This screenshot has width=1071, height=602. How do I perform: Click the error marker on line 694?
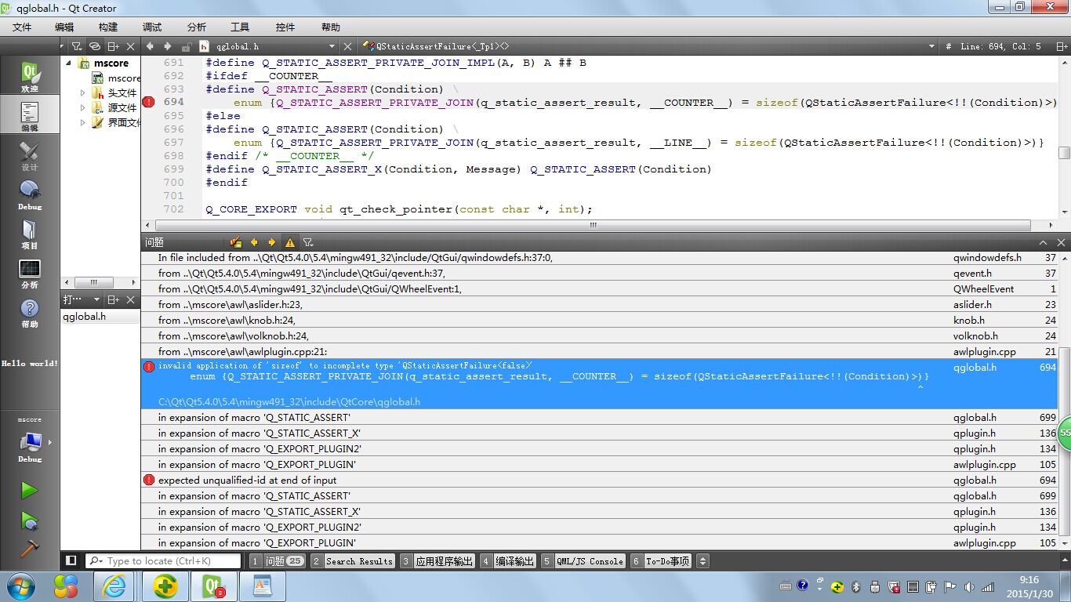[x=149, y=102]
